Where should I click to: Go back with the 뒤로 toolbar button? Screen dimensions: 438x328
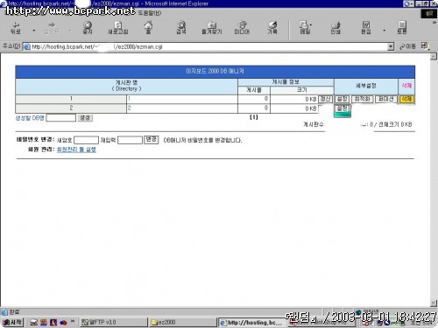pos(16,28)
